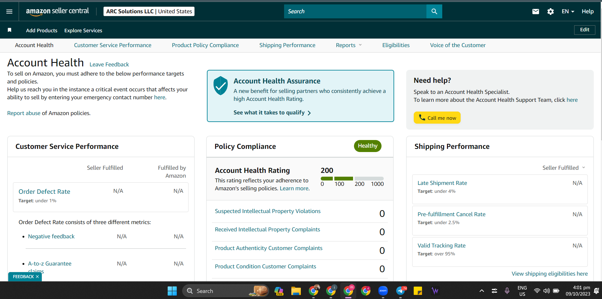Expand the Reports menu dropdown
602x299 pixels.
[x=349, y=45]
